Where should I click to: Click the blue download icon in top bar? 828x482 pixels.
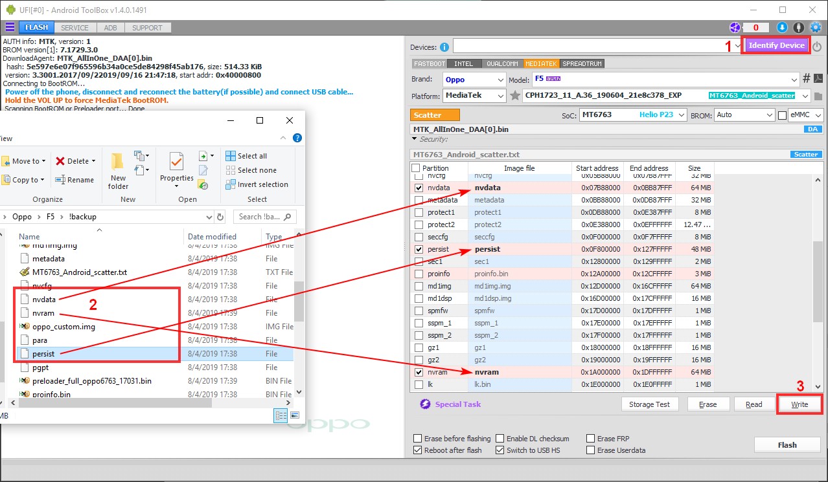click(x=782, y=27)
